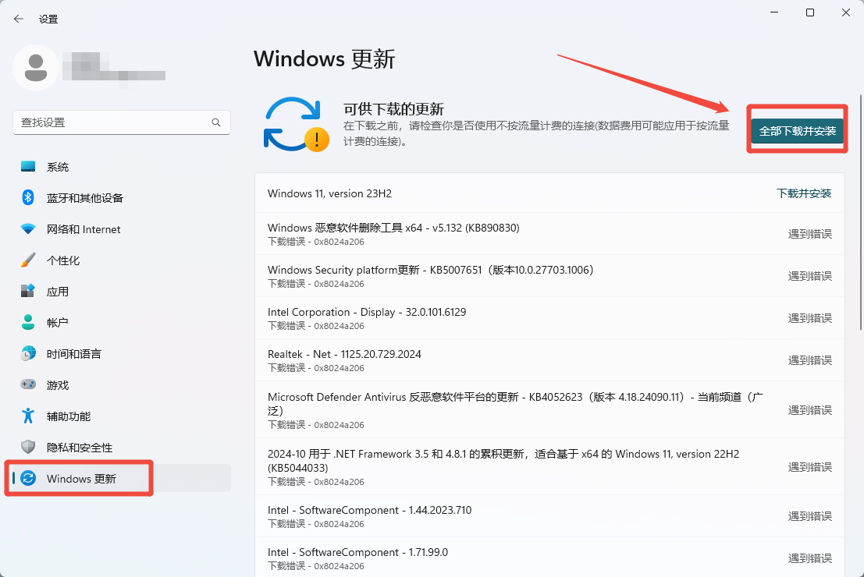The height and width of the screenshot is (577, 864).
Task: Select 游戏 label in the sidebar
Action: tap(58, 385)
